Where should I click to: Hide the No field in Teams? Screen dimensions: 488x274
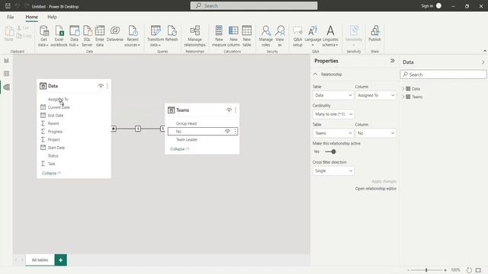pyautogui.click(x=227, y=132)
